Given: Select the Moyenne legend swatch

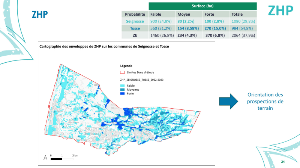Looking at the screenshot, I should (x=121, y=90).
